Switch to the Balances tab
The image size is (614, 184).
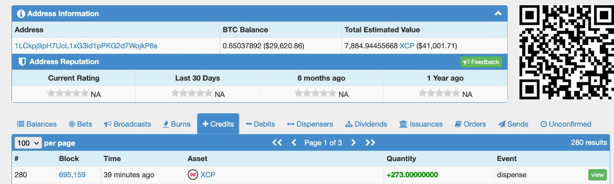pyautogui.click(x=36, y=124)
